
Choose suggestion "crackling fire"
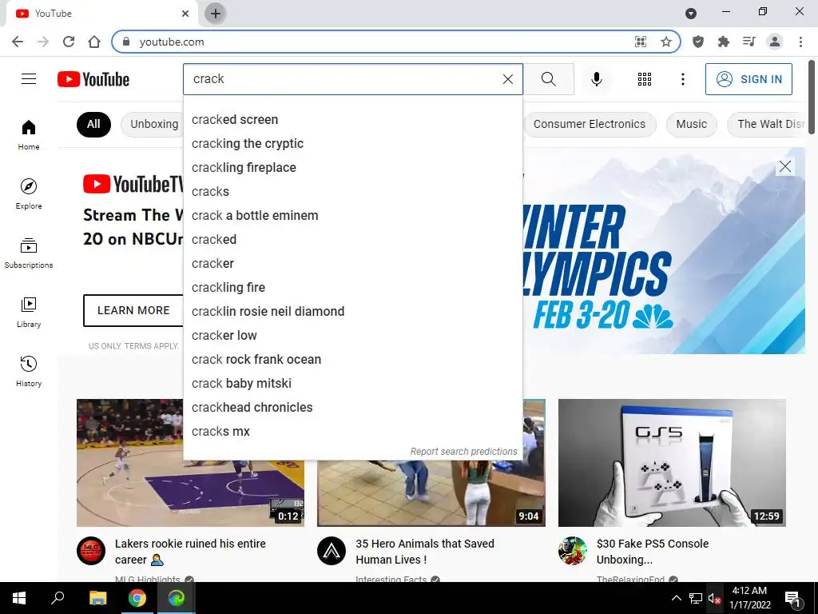click(x=352, y=288)
